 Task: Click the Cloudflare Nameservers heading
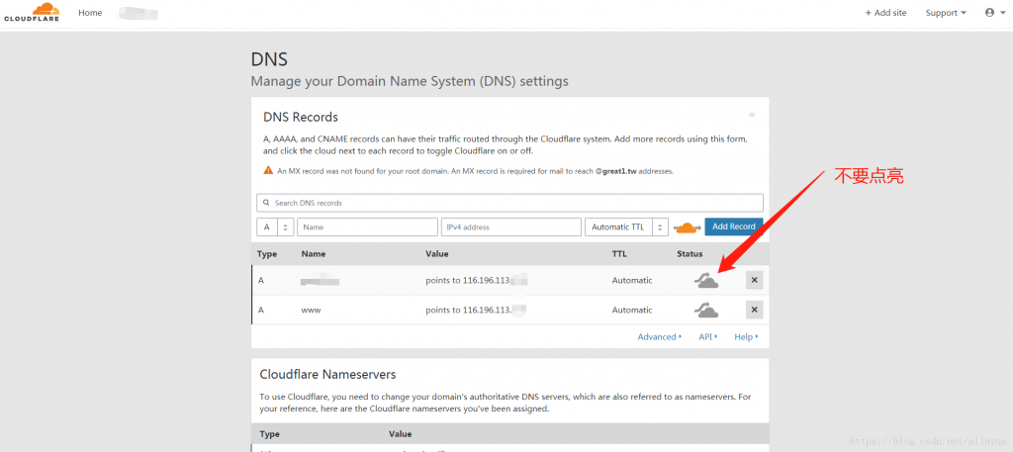coord(327,375)
